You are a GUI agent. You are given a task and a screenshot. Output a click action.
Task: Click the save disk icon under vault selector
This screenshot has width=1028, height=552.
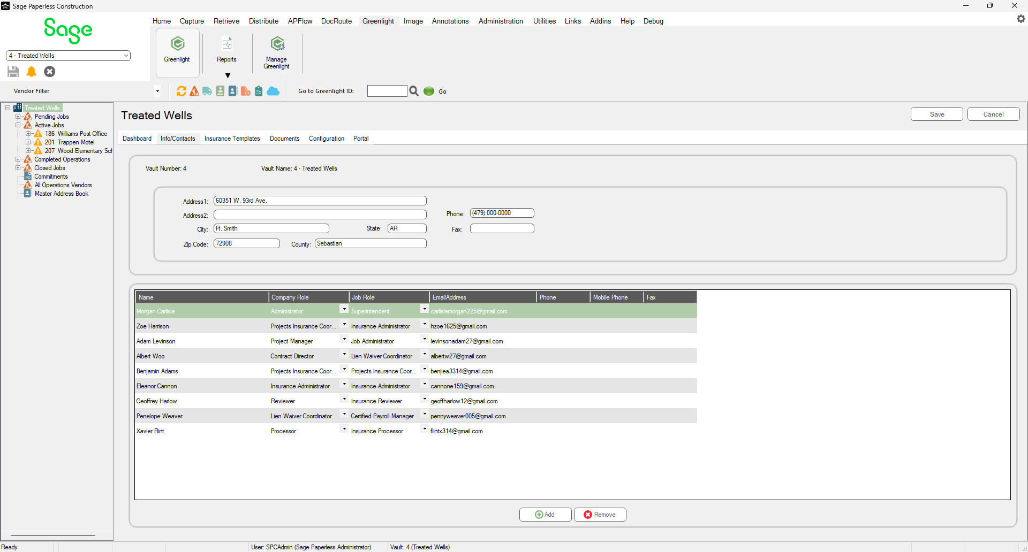13,72
